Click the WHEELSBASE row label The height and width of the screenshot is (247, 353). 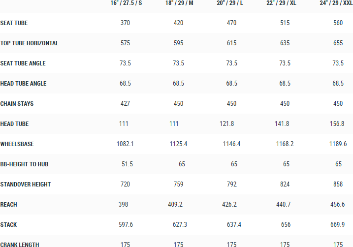(x=17, y=144)
